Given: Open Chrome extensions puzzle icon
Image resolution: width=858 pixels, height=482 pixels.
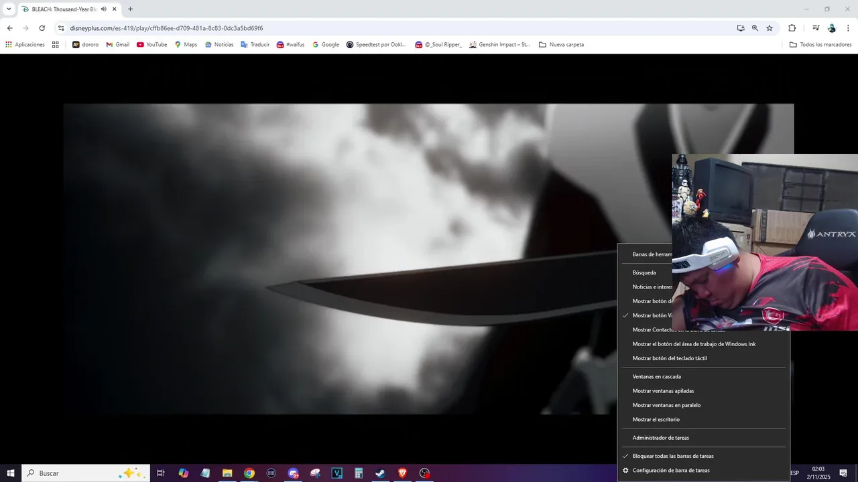Looking at the screenshot, I should 792,28.
